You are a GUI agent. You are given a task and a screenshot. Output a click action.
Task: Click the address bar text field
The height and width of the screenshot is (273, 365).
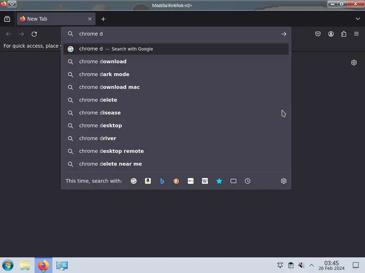pos(177,34)
